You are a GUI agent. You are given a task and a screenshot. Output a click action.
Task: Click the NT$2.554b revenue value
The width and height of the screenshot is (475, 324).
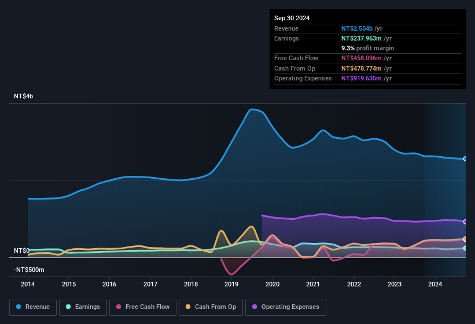click(x=357, y=28)
